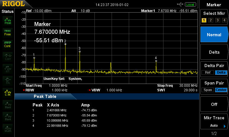Image resolution: width=229 pixels, height=137 pixels.
Task: Select marker 2 in Select Mkr
Action: pyautogui.click(x=210, y=20)
